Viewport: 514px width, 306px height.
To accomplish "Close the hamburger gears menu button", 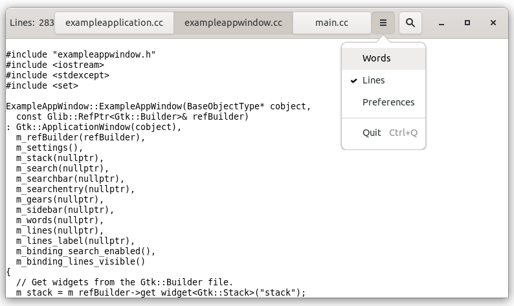I will tap(383, 23).
